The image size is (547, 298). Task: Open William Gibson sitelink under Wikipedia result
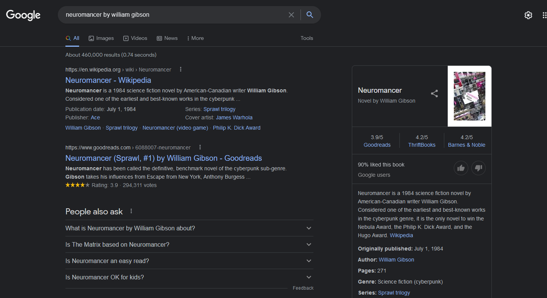[83, 128]
